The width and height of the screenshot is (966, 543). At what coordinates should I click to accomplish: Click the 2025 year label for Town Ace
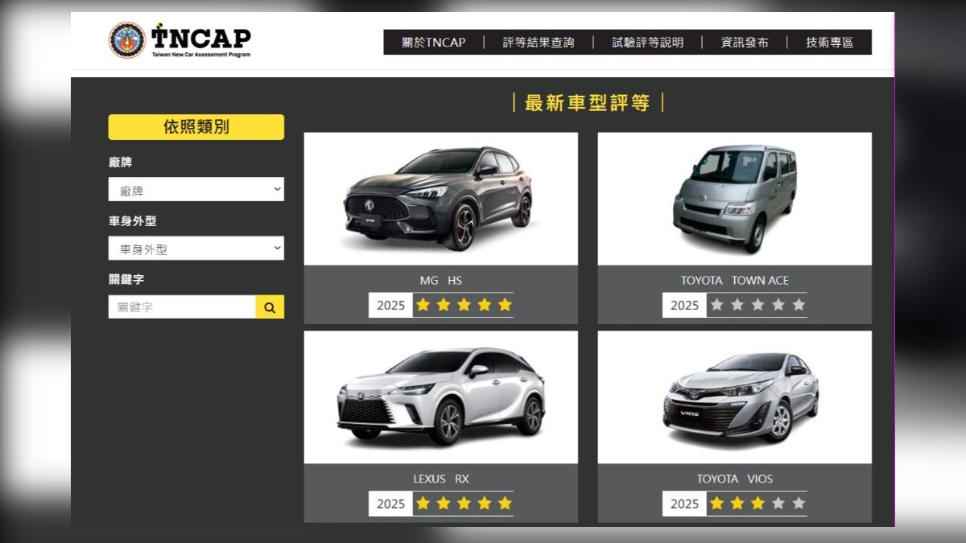684,306
